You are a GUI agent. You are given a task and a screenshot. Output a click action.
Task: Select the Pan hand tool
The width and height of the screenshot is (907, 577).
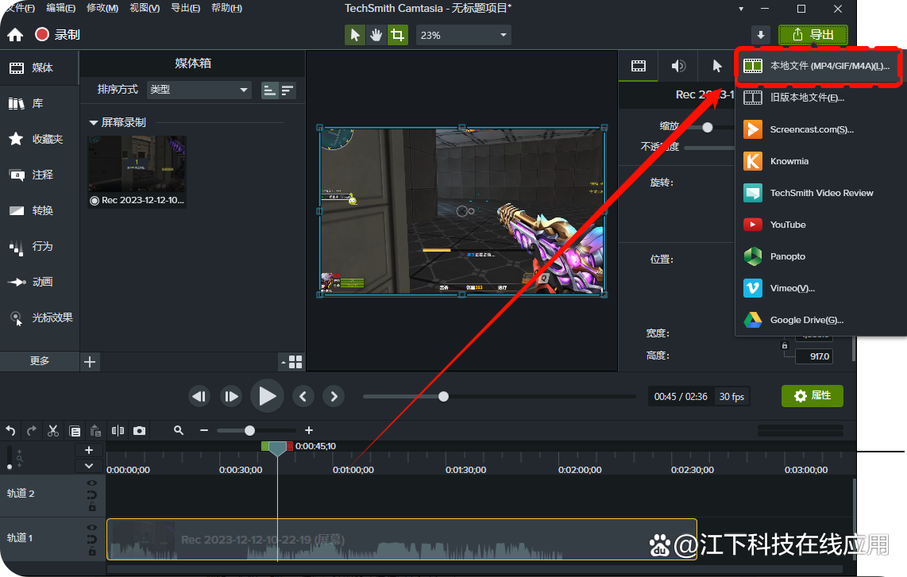point(376,35)
